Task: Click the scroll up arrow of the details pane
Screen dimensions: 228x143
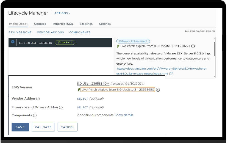Action: pos(215,38)
